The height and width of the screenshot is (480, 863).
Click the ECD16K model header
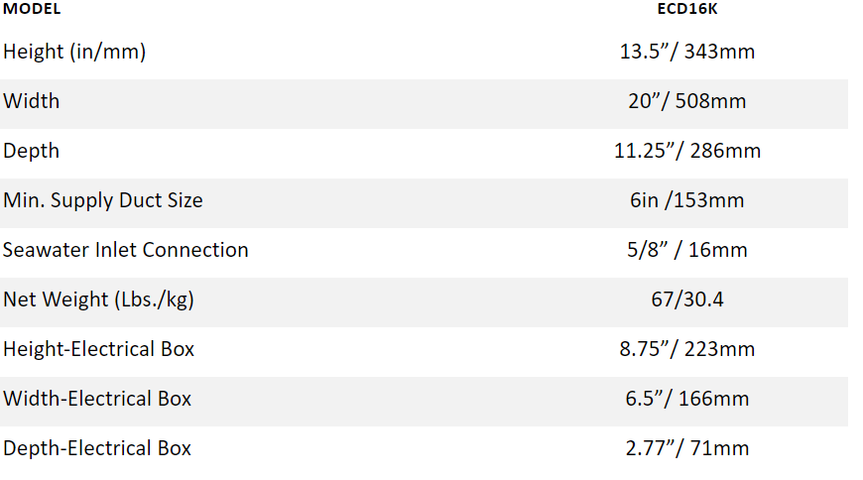pos(686,9)
